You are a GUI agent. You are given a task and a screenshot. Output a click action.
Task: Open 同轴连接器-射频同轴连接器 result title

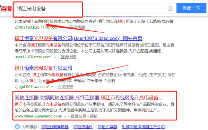click(88, 98)
